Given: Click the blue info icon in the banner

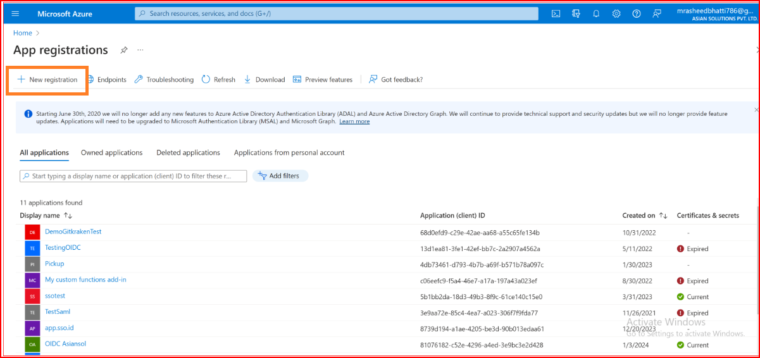Looking at the screenshot, I should (28, 114).
